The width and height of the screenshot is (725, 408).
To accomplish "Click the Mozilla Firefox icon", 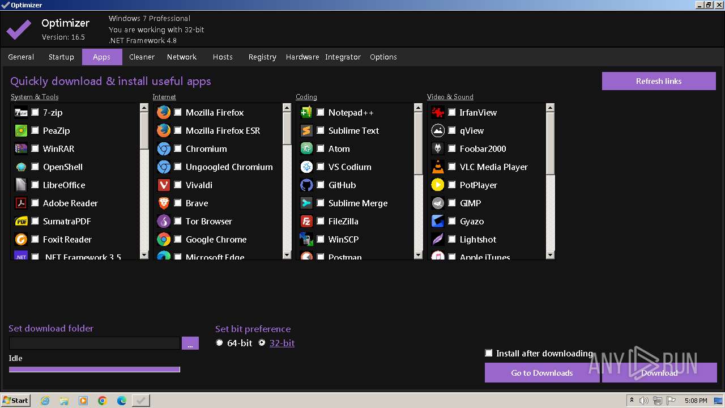I will [164, 112].
